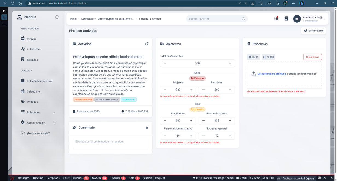Expand the Solicitudes submenu
Viewport: 337px width, 181px height.
[x=54, y=112]
